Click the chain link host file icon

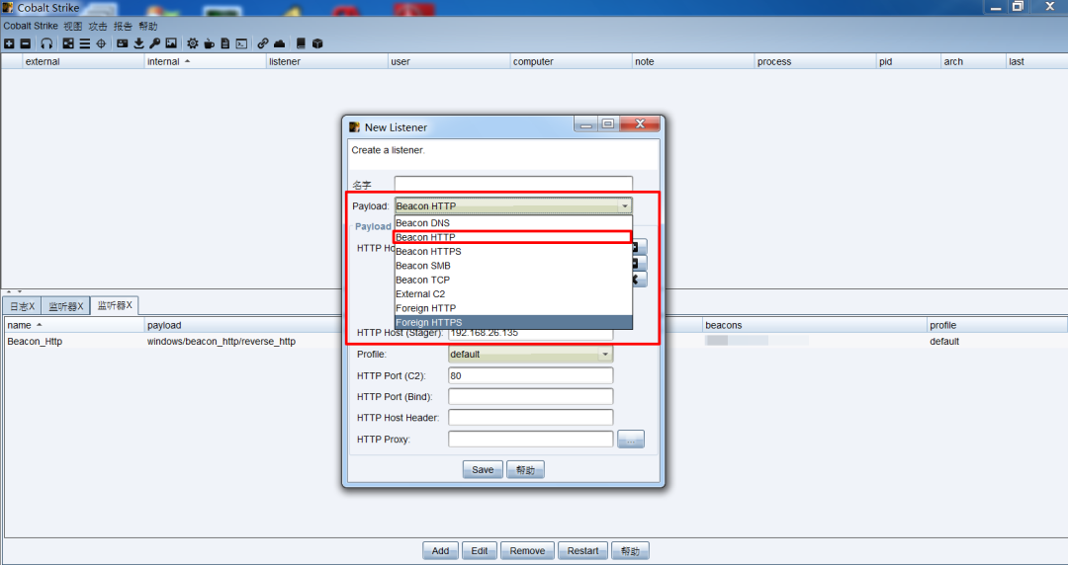pyautogui.click(x=263, y=43)
